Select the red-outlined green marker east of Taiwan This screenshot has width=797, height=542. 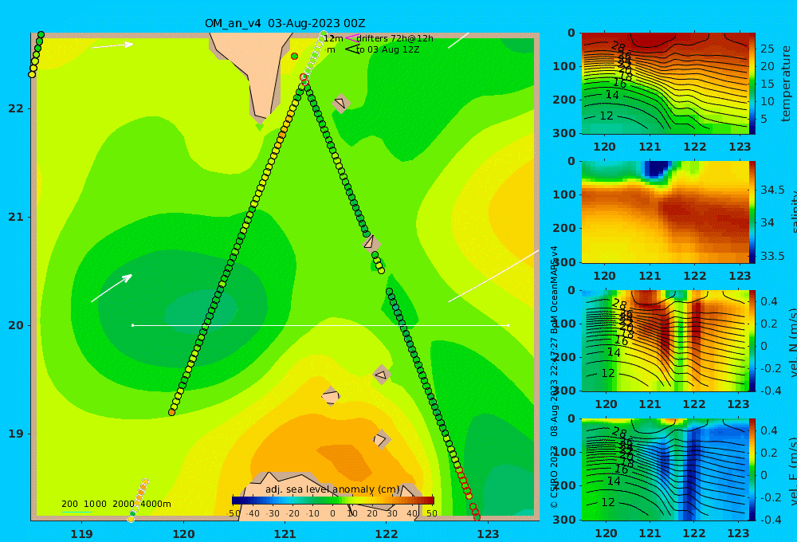[294, 57]
